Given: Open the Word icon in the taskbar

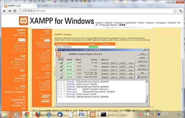Looking at the screenshot, I should coord(82,114).
